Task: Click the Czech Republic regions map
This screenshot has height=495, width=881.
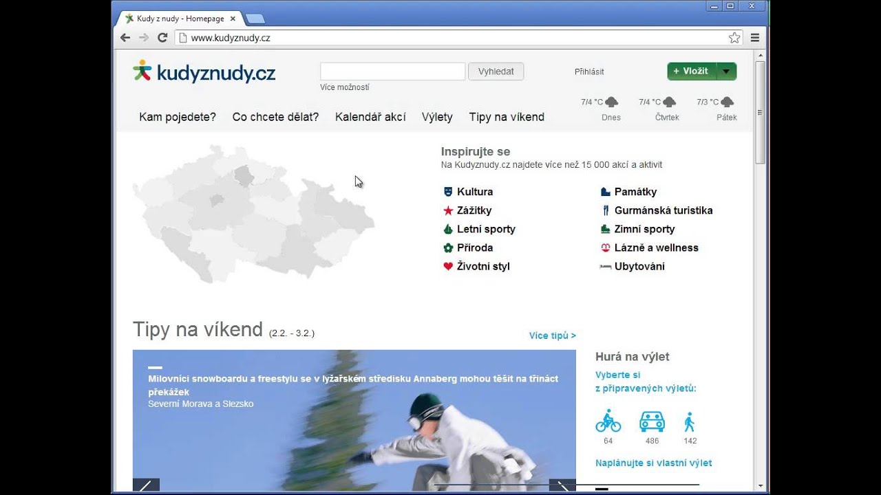Action: click(253, 214)
